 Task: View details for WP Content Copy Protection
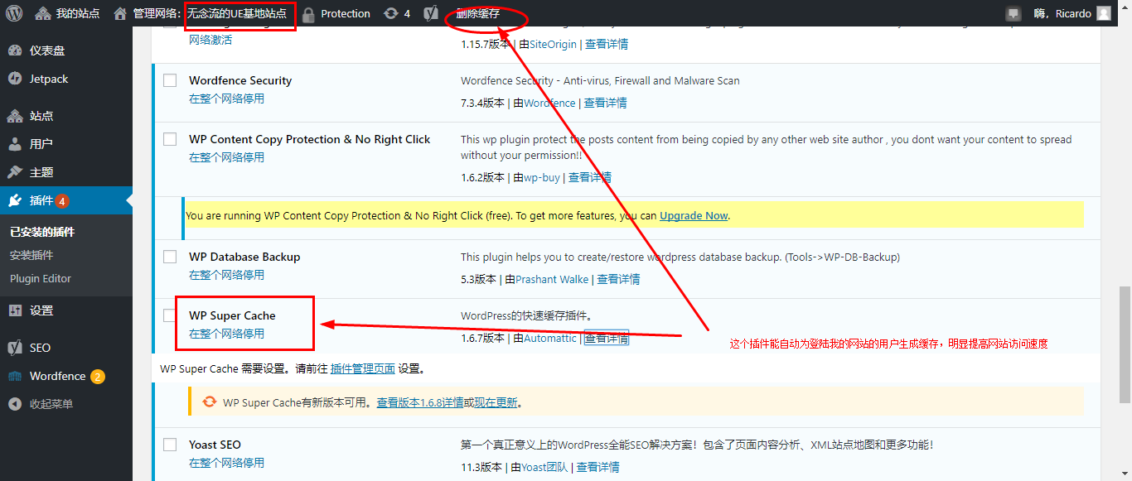click(x=590, y=177)
